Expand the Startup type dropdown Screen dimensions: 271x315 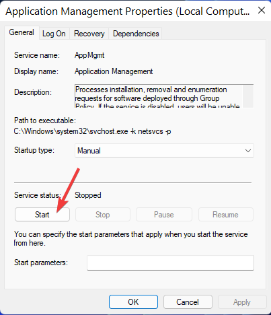click(164, 151)
